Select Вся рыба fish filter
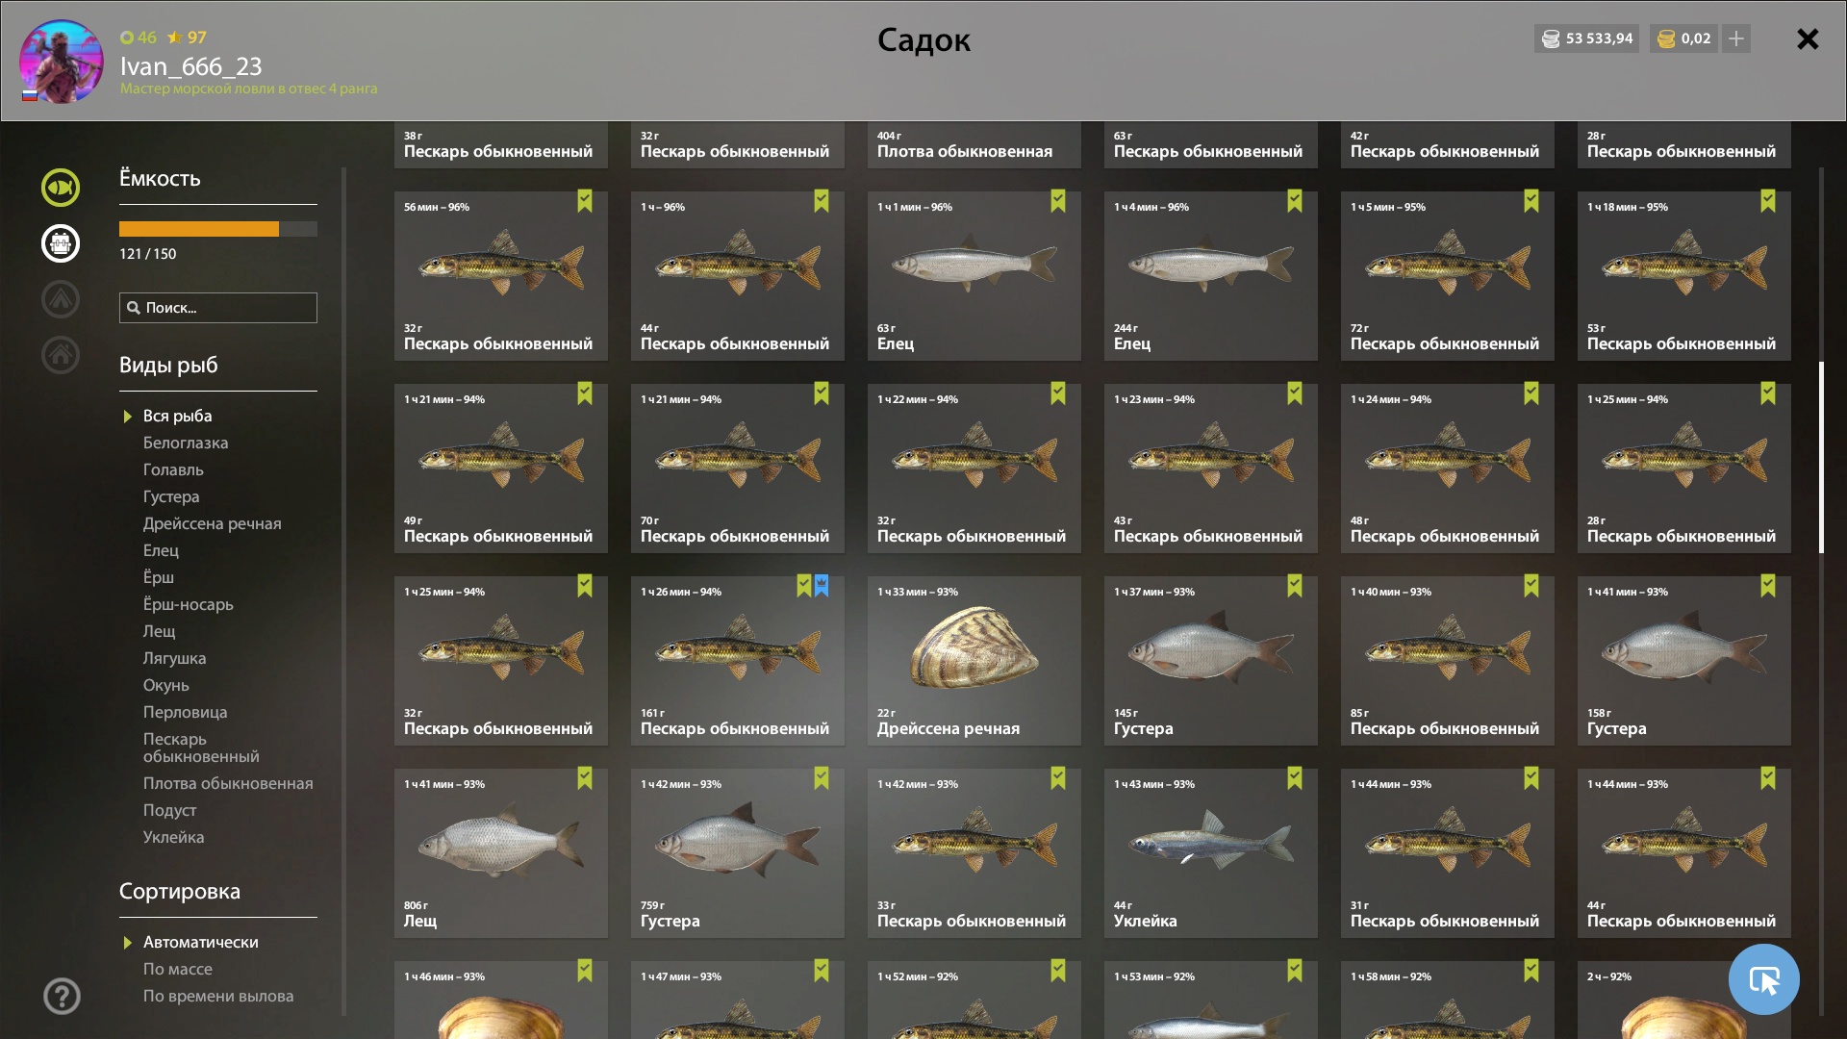The image size is (1847, 1039). 178,416
